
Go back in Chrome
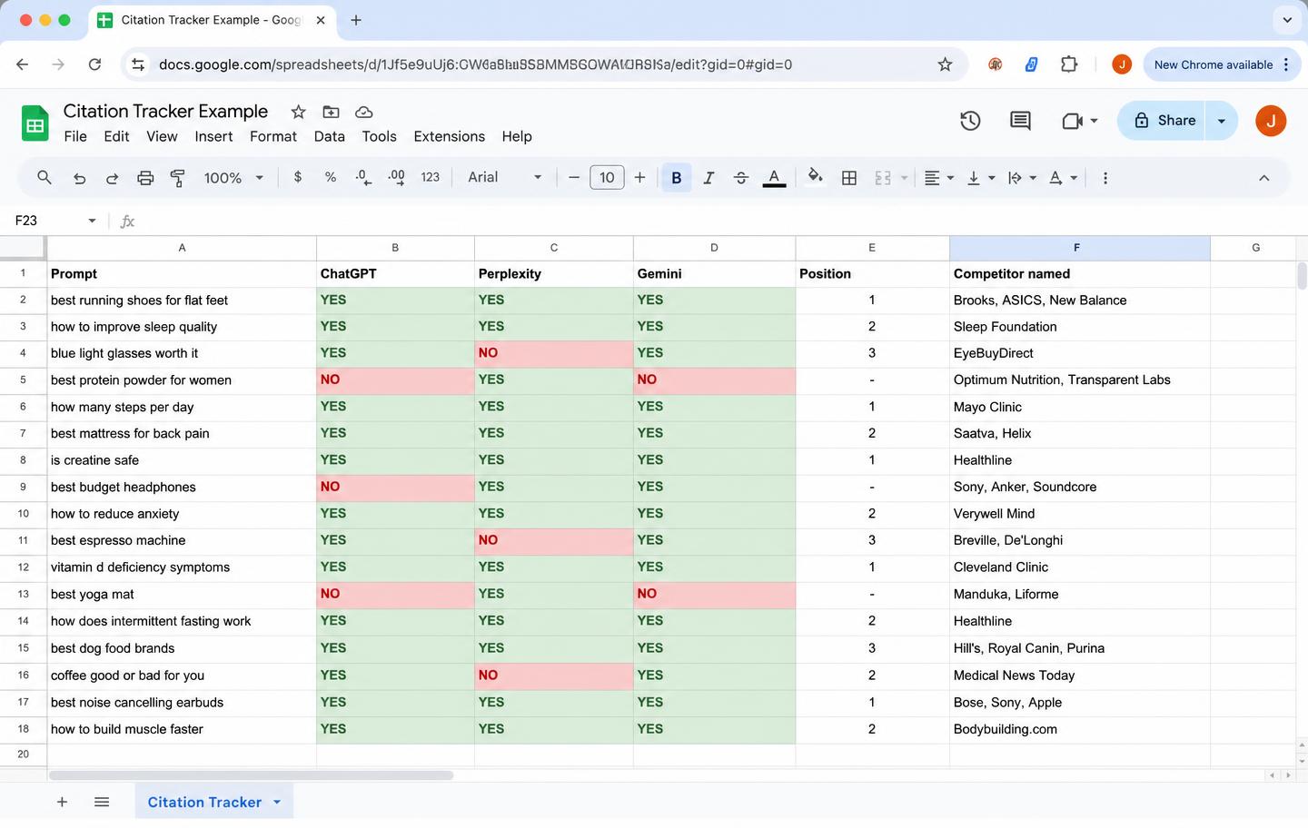(23, 64)
